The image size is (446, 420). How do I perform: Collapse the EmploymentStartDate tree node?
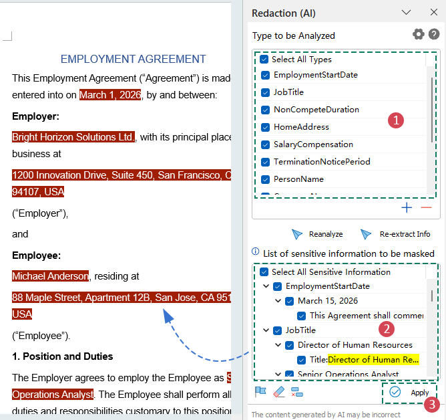coord(266,286)
